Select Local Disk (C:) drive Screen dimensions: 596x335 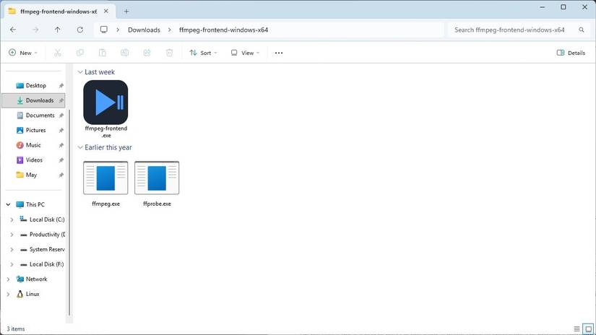[x=47, y=219]
